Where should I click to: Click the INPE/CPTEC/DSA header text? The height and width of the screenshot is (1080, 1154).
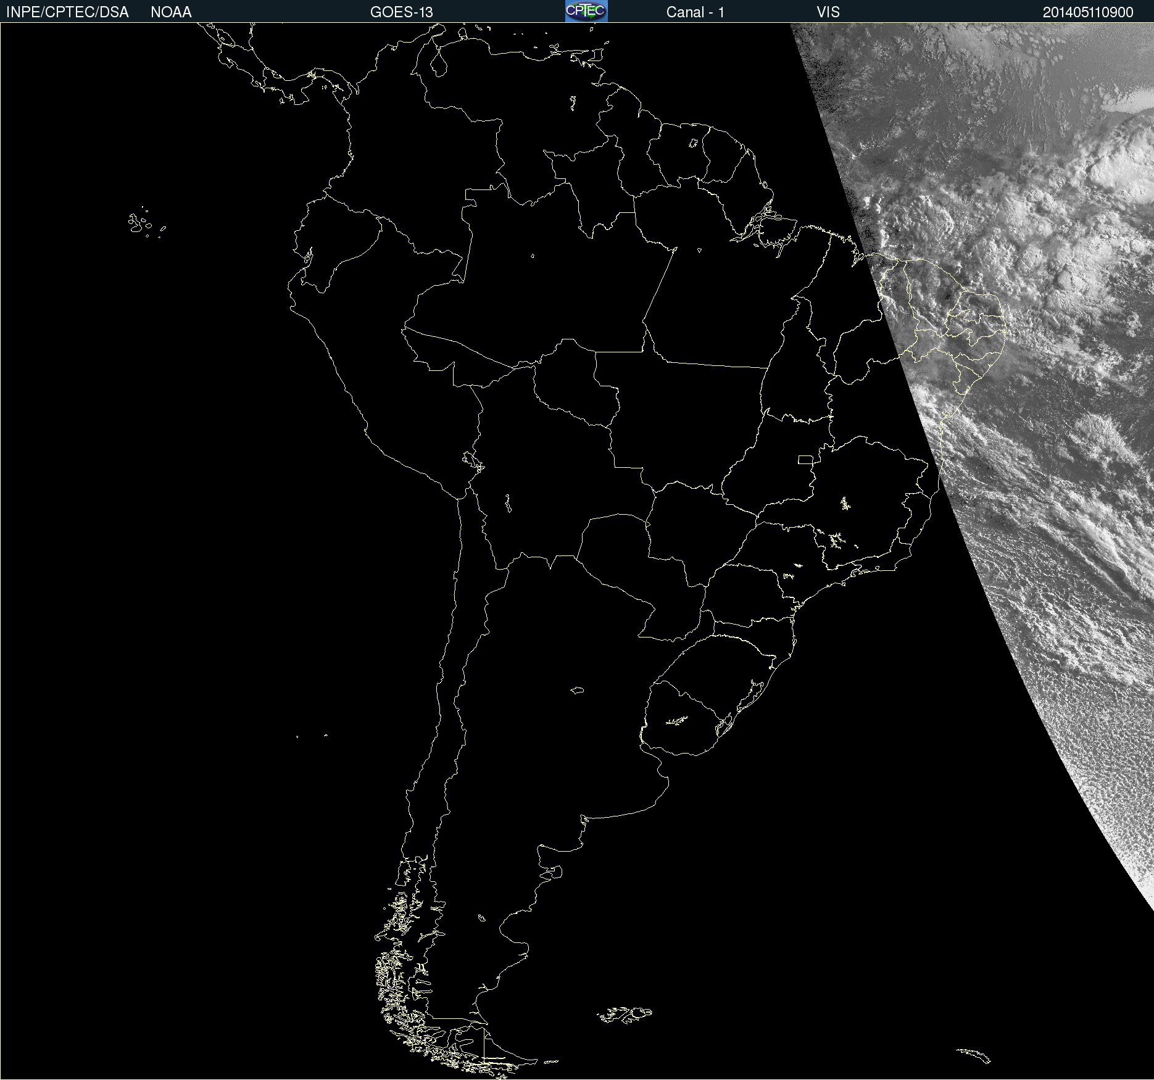[67, 12]
